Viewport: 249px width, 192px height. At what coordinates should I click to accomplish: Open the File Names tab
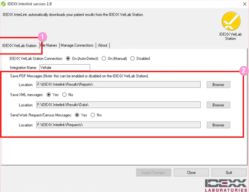(49, 45)
